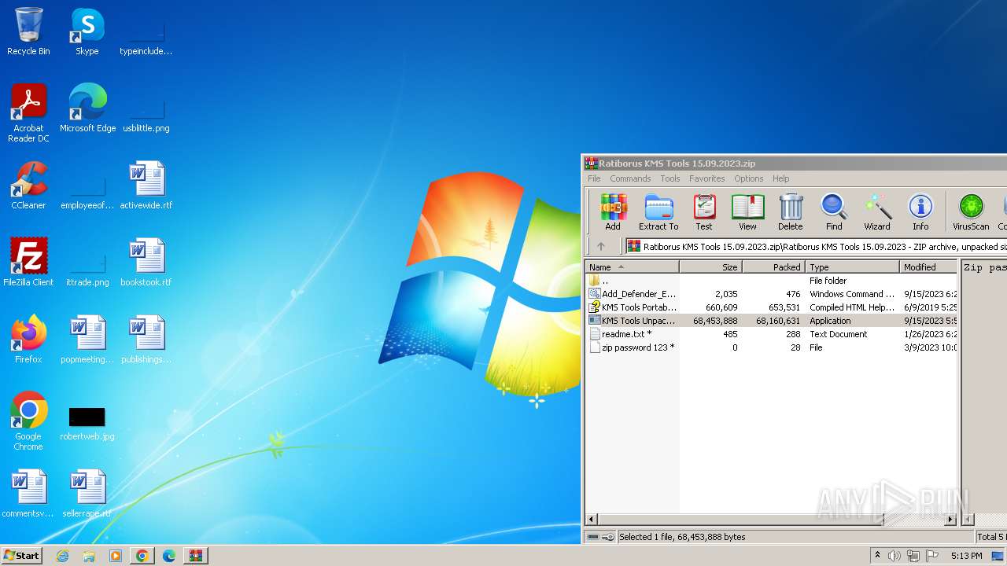The image size is (1007, 566).
Task: Select 'zip password 123' file row
Action: [x=771, y=347]
